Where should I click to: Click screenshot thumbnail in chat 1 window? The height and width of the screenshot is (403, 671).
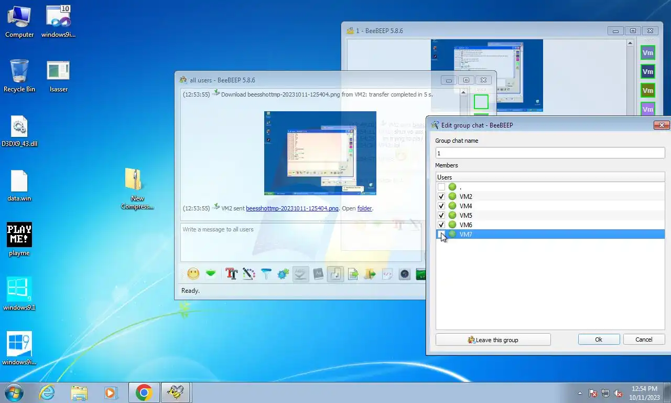coord(486,75)
